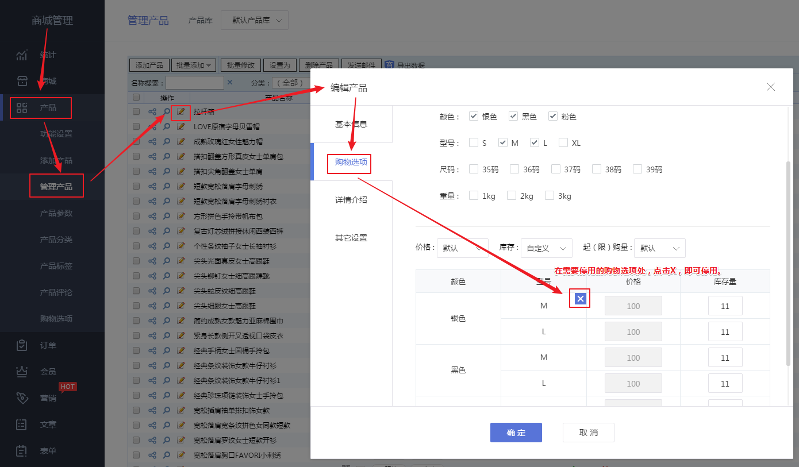The height and width of the screenshot is (467, 799).
Task: Check the S size checkbox under 型号
Action: 474,142
